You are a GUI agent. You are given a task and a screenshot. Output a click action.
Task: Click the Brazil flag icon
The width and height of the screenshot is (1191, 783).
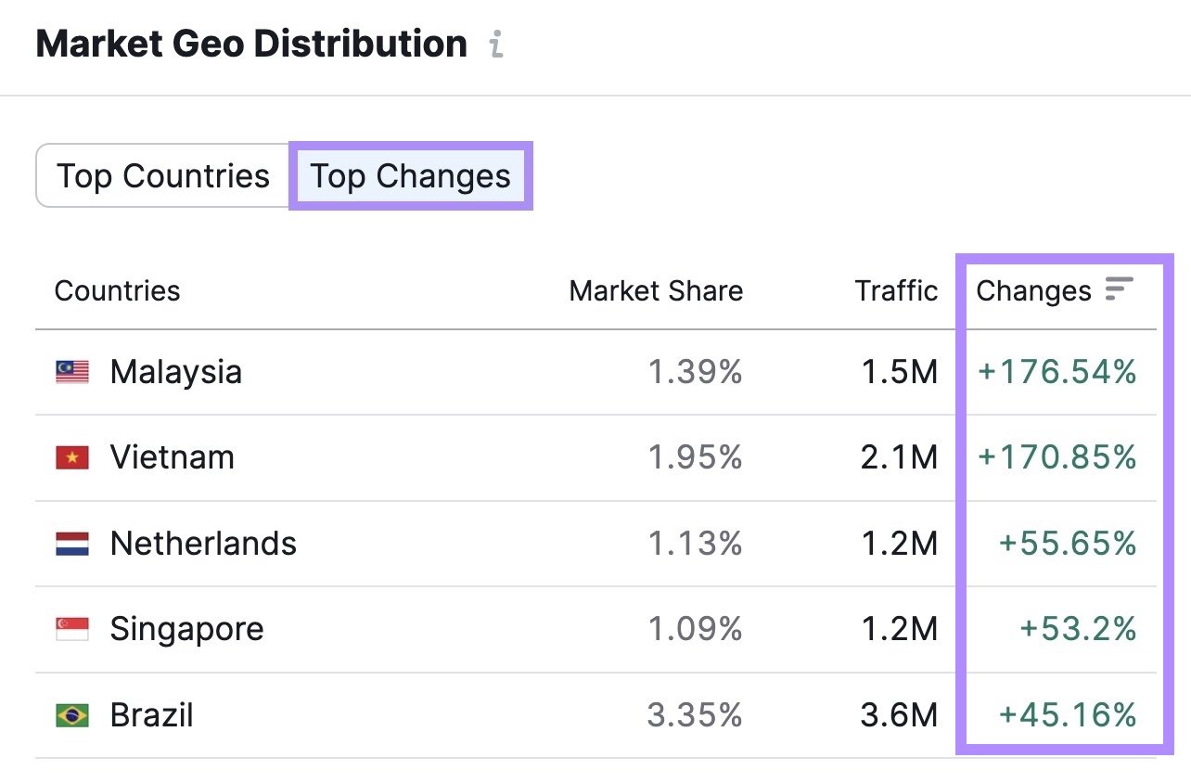(x=74, y=714)
